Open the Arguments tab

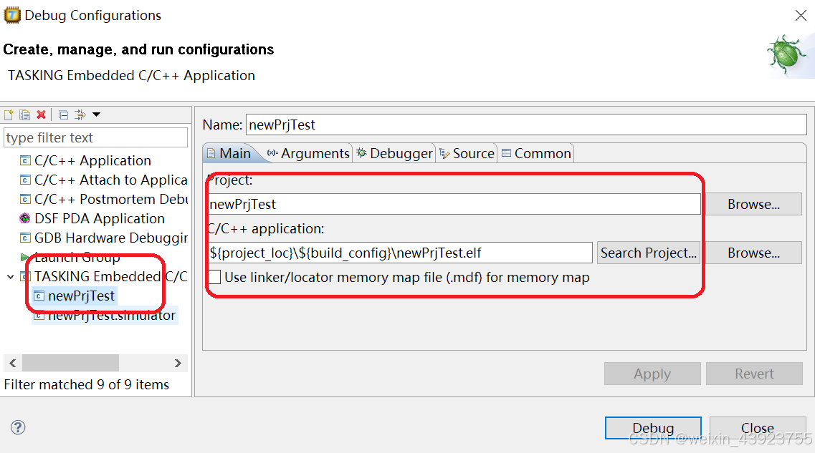tap(308, 154)
